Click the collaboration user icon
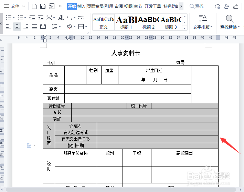244x192 pixels. tap(226, 7)
